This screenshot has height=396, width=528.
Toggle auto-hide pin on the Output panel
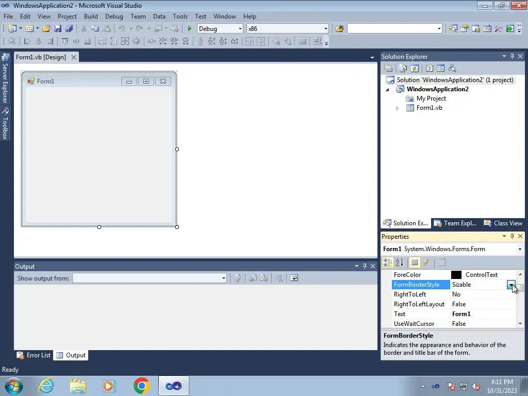[365, 267]
